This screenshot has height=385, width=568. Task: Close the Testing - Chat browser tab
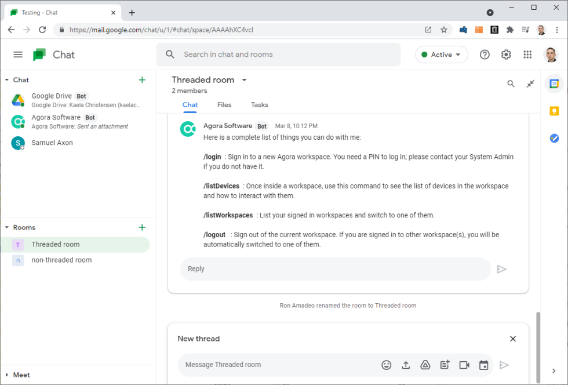pos(114,13)
